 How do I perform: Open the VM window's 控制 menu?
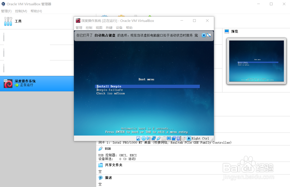click(x=89, y=28)
